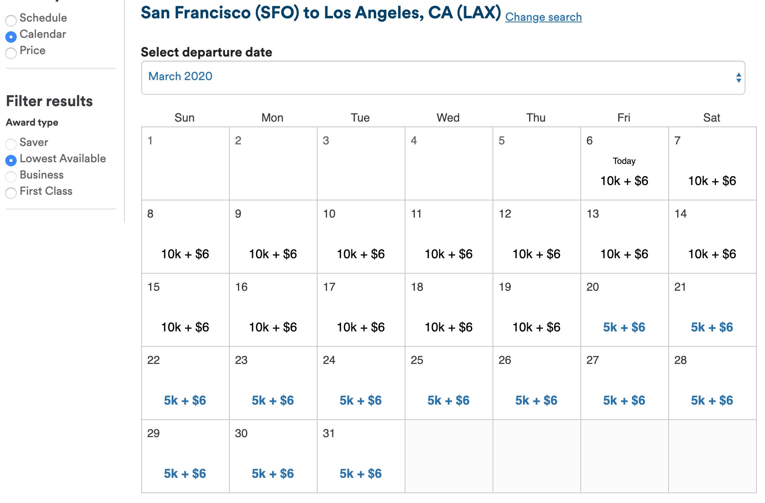Viewport: 765px width, 503px height.
Task: Select Saver award type
Action: tap(11, 144)
